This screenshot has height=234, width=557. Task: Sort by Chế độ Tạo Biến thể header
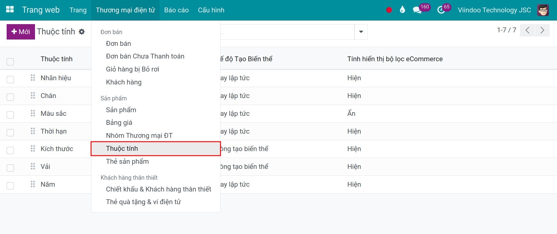(x=246, y=59)
